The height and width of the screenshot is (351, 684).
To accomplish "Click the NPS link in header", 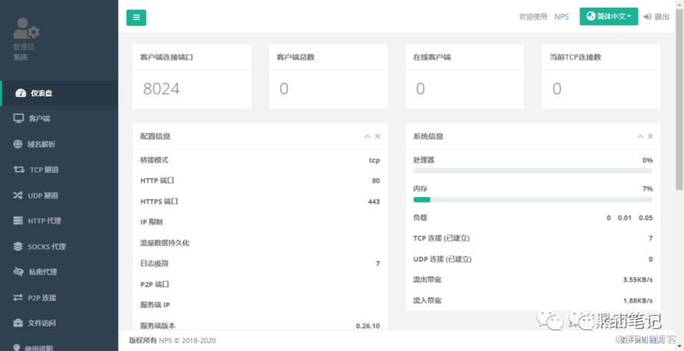I will pyautogui.click(x=561, y=17).
